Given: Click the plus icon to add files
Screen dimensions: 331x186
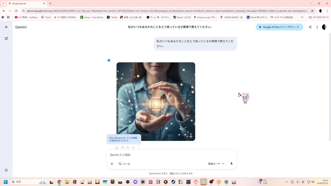Looking at the screenshot, I should [112, 164].
